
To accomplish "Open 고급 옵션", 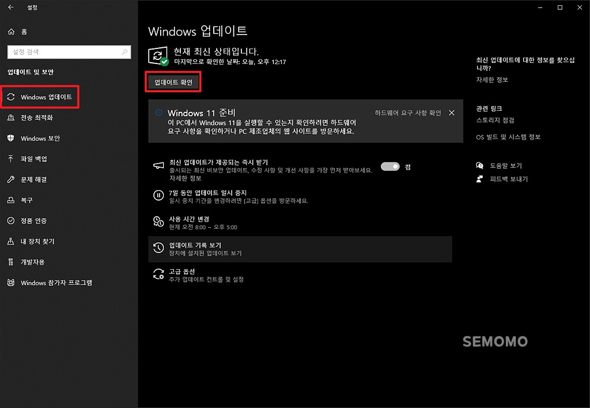I will click(300, 275).
